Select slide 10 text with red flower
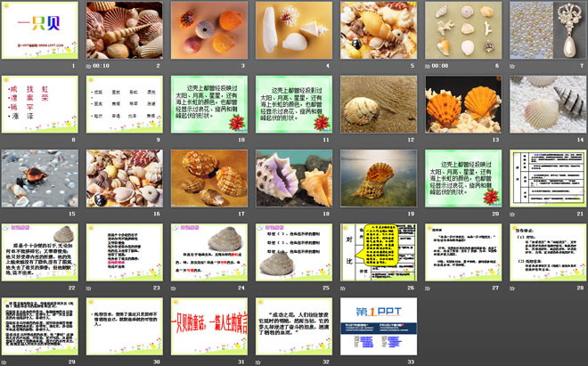 208,103
